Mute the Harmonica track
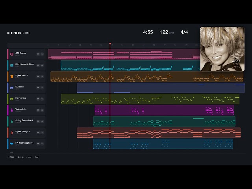Image resolution: width=252 pixels, height=189 pixels. [38, 99]
